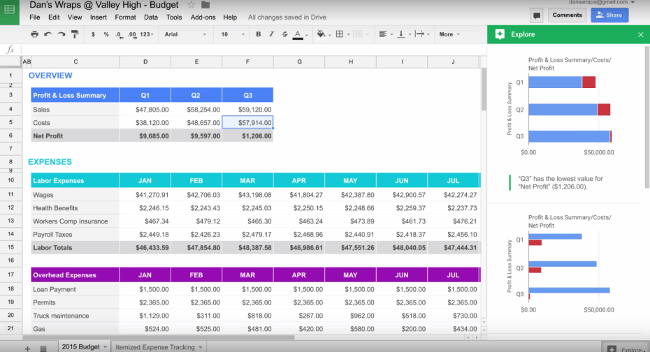Open the comment thread chat icon
The height and width of the screenshot is (352, 650).
click(537, 16)
